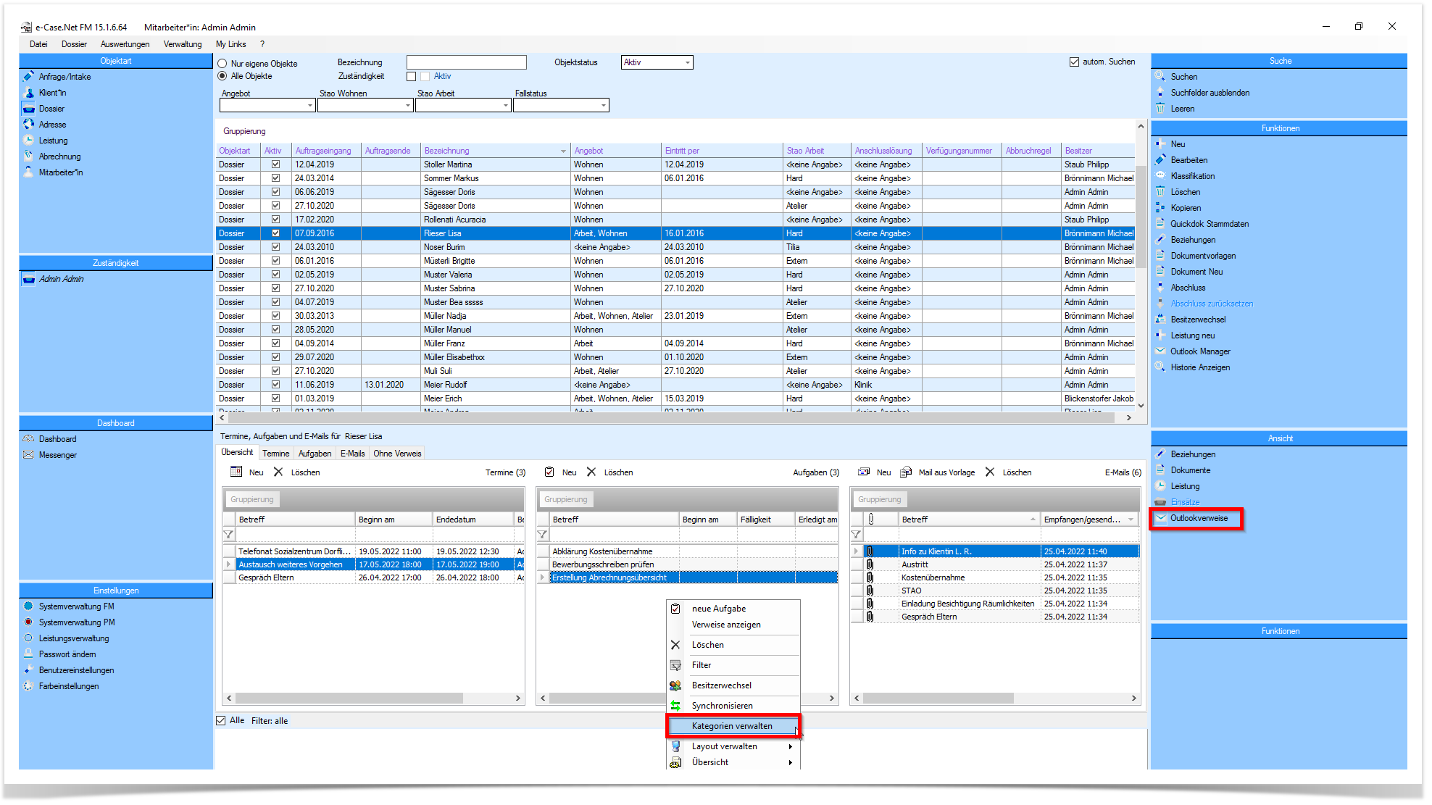This screenshot has width=1432, height=805.
Task: Open Leistung icon in Objektart panel
Action: tap(28, 140)
